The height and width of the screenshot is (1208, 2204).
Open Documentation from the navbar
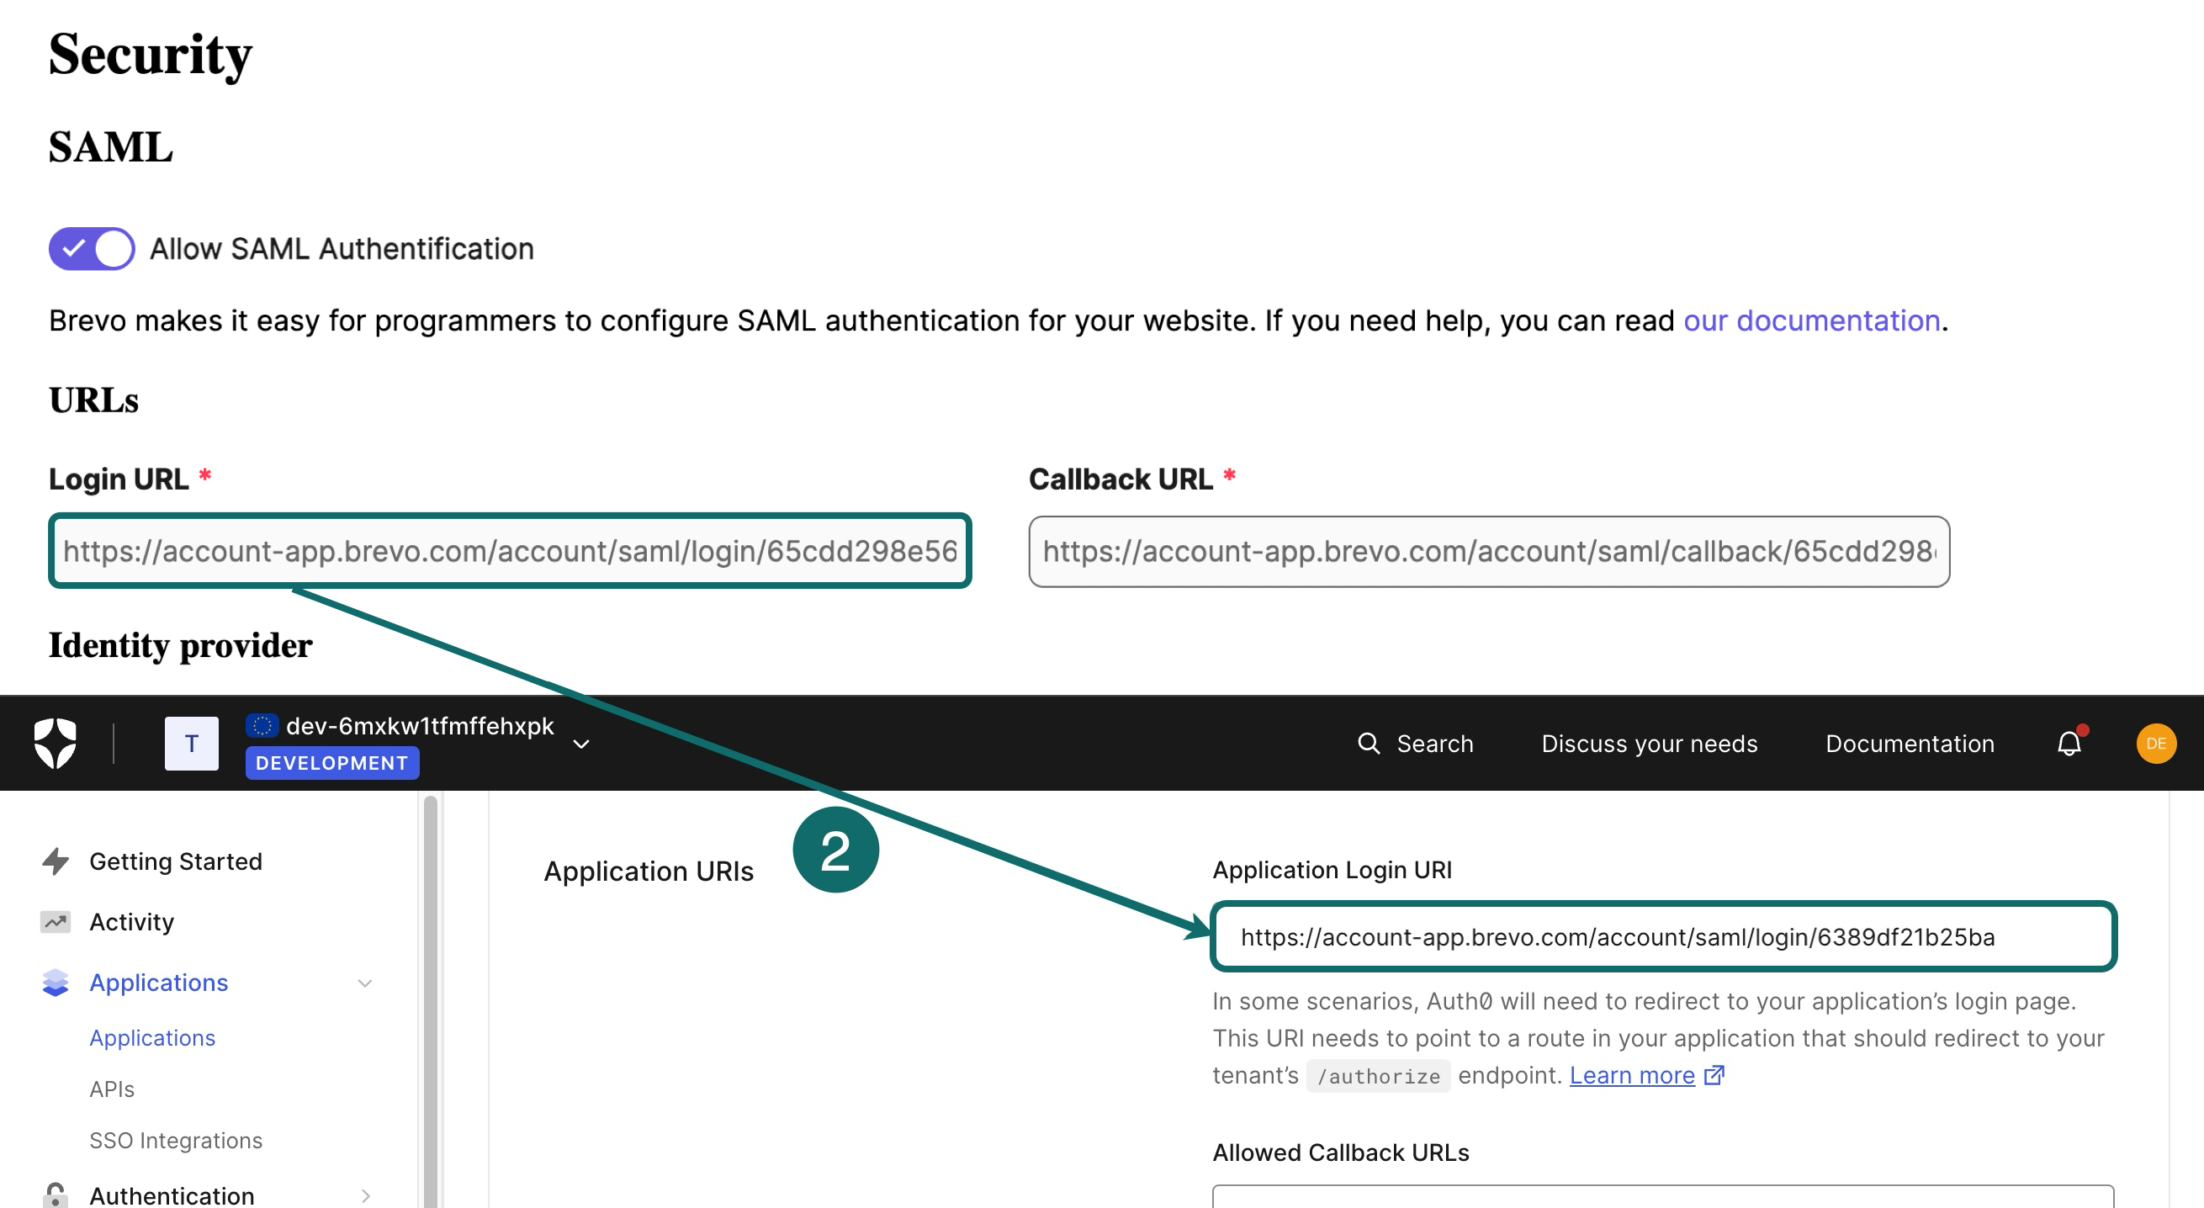1908,743
